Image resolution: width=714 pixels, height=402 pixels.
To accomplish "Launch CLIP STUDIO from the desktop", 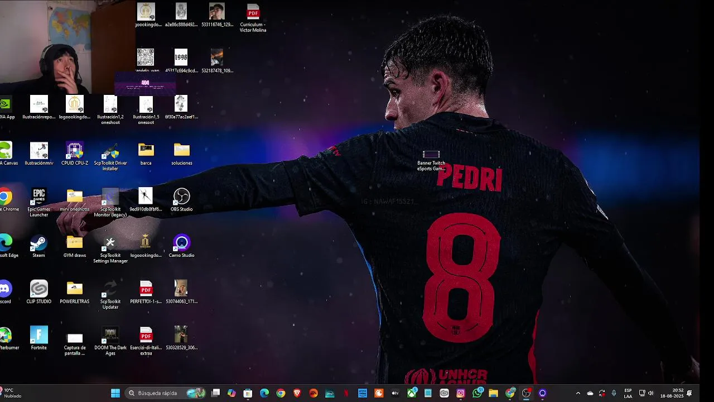I will tap(38, 293).
